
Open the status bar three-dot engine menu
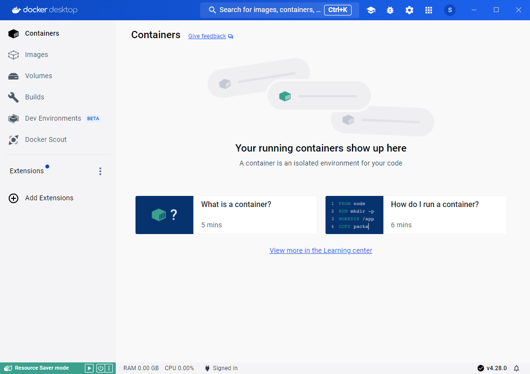109,368
